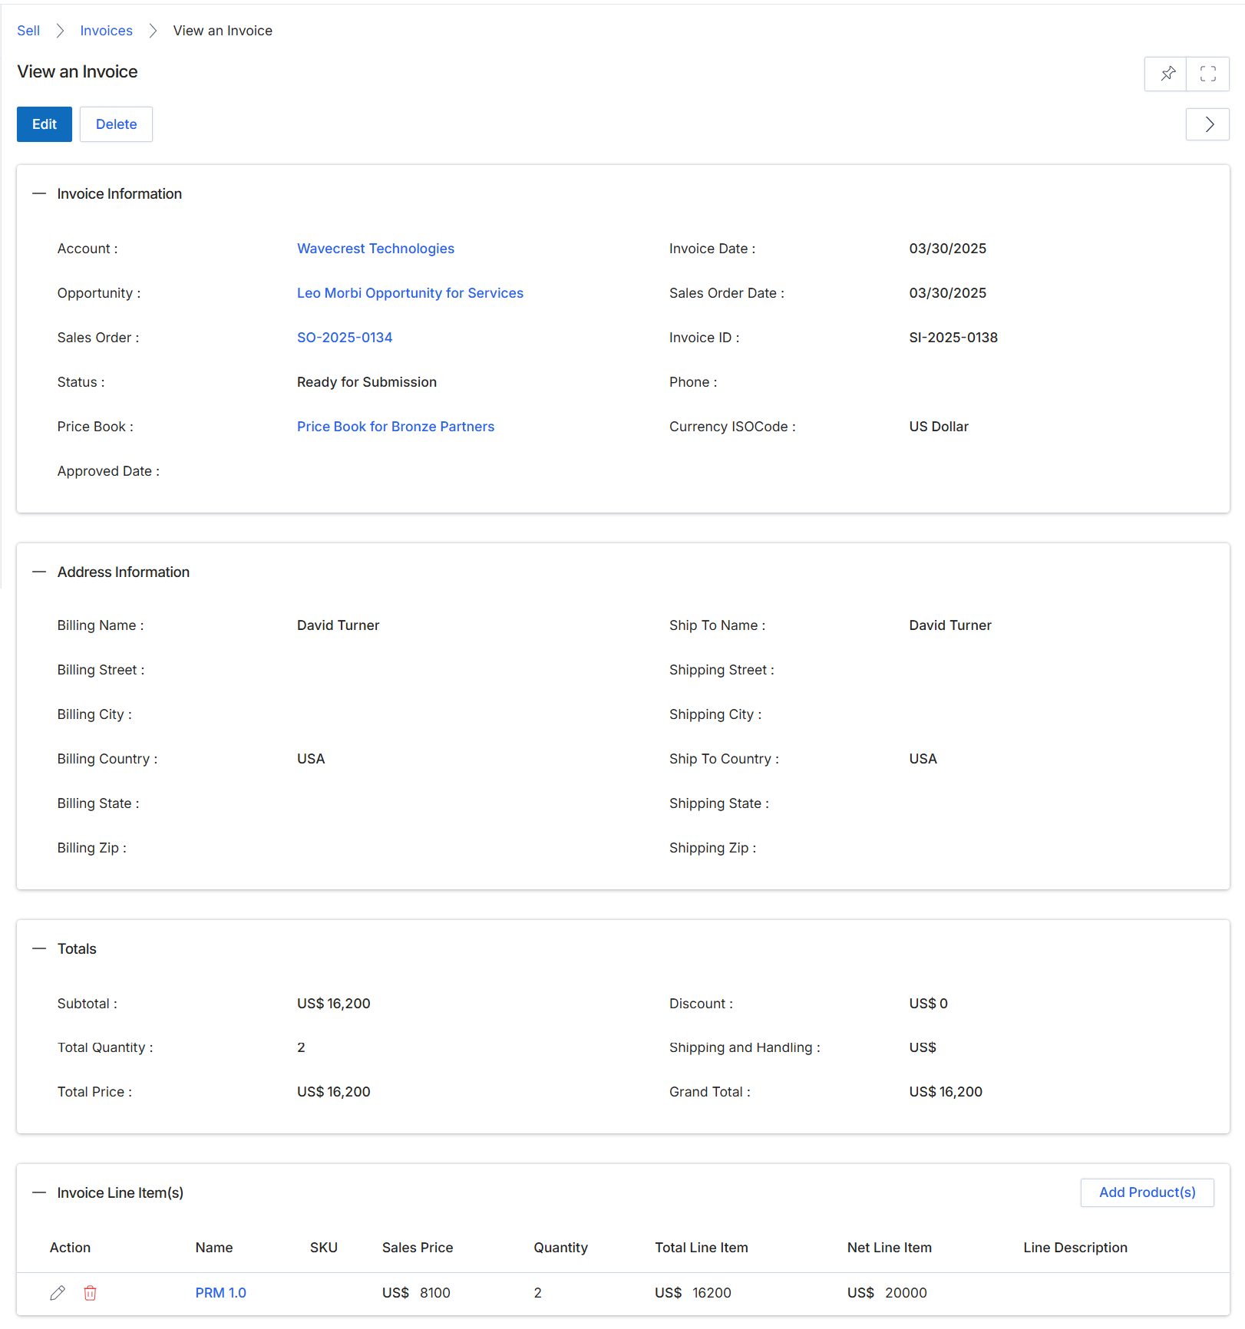Select the Invoice ID value SI-2025-0138
The height and width of the screenshot is (1329, 1245).
point(953,338)
